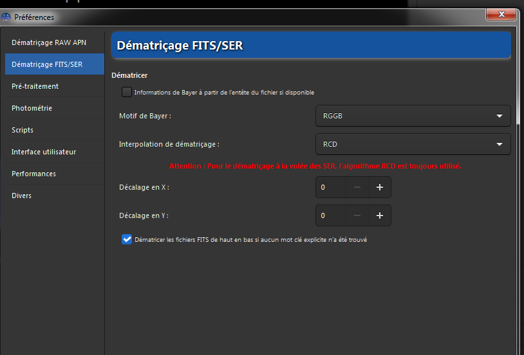Open Interface utilisateur settings
Image resolution: width=524 pixels, height=355 pixels.
(x=55, y=152)
